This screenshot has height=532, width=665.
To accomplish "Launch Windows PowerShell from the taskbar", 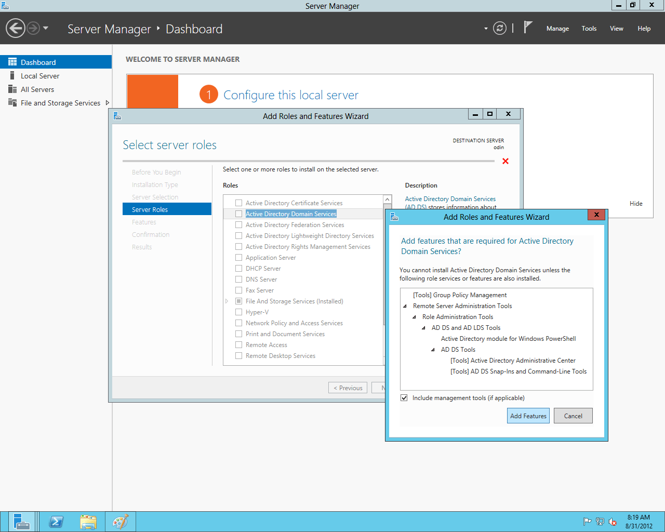I will coord(56,521).
